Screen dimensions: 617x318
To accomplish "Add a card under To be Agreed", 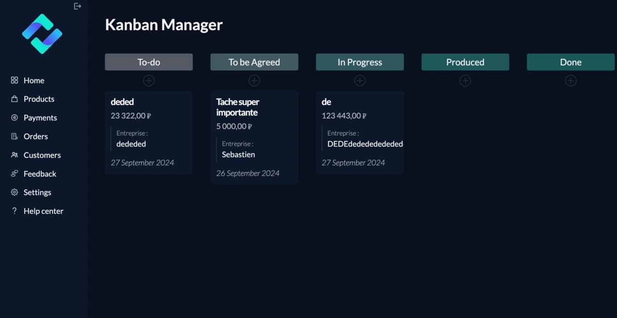I will [x=254, y=81].
